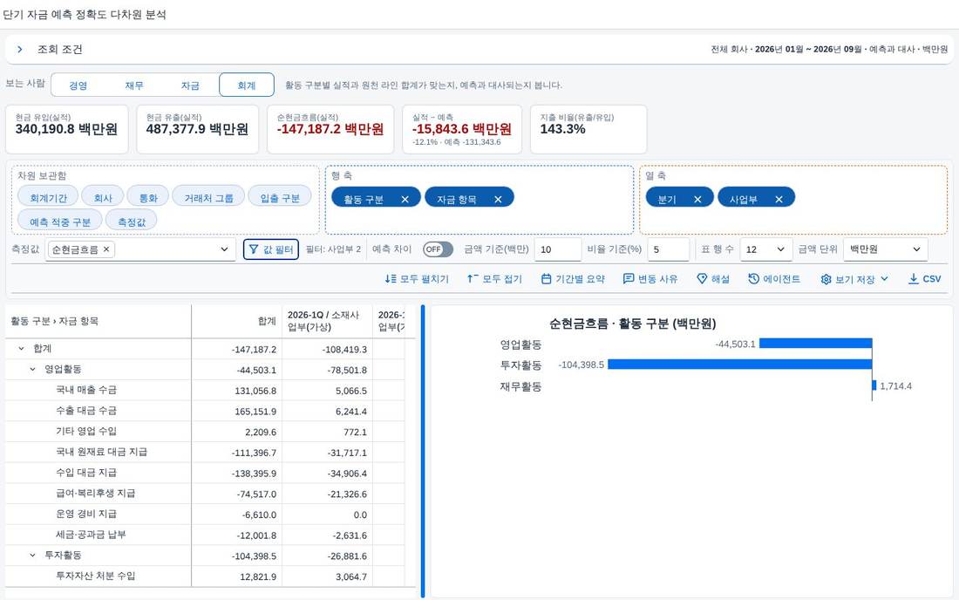Open the 순현금흐름(실적) KPI card
The image size is (959, 600).
pyautogui.click(x=330, y=129)
